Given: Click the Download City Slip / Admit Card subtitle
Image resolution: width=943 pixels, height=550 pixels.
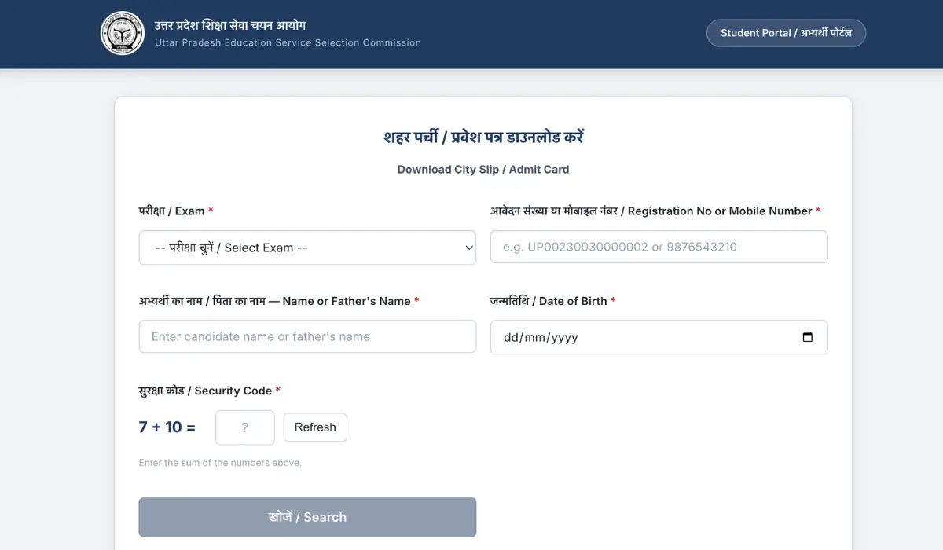Looking at the screenshot, I should pos(483,169).
